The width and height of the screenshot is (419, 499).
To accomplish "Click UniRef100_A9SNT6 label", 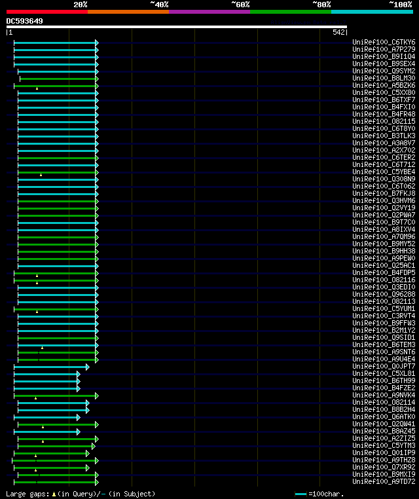I will [x=384, y=352].
